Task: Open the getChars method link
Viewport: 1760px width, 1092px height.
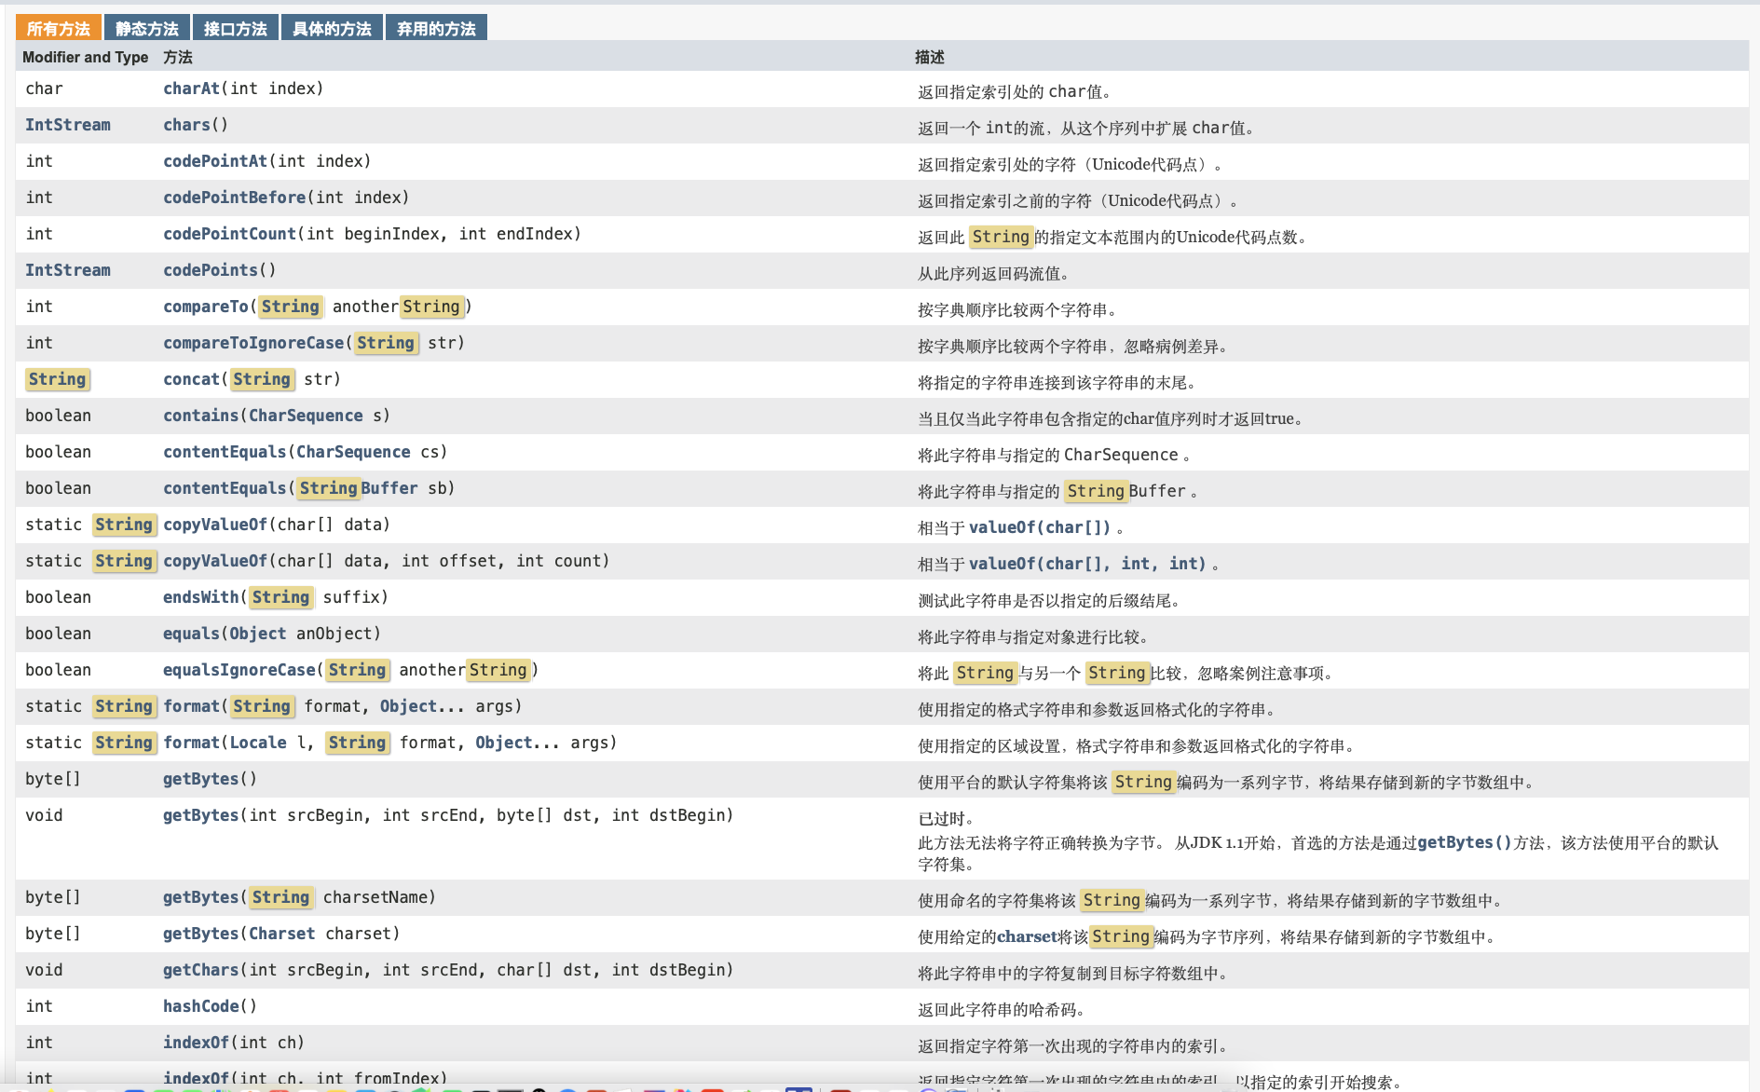Action: [x=200, y=970]
